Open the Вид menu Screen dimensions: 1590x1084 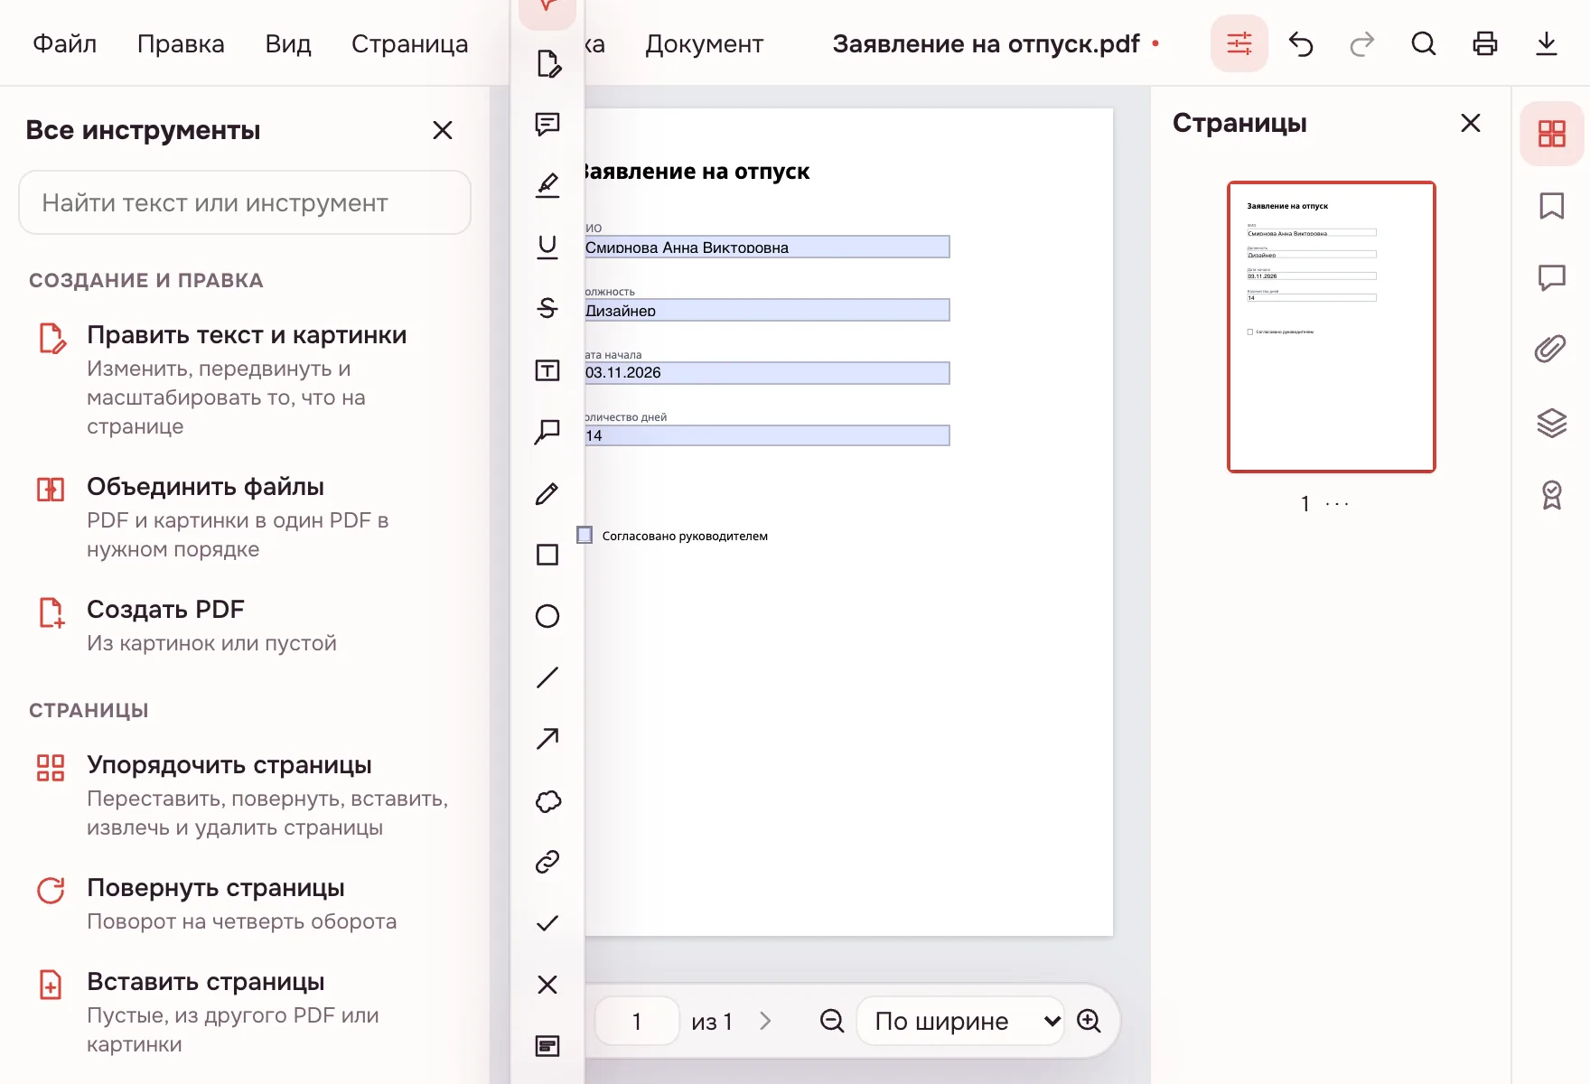288,43
